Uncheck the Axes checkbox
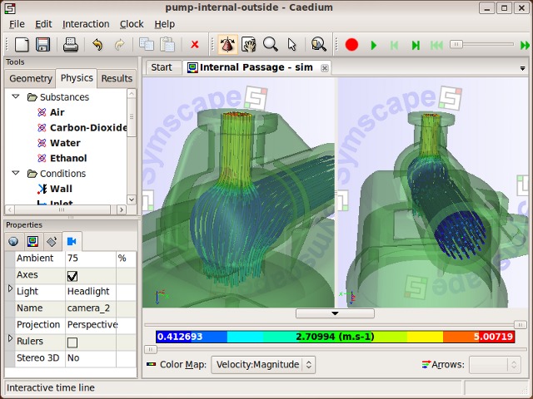 pos(72,276)
